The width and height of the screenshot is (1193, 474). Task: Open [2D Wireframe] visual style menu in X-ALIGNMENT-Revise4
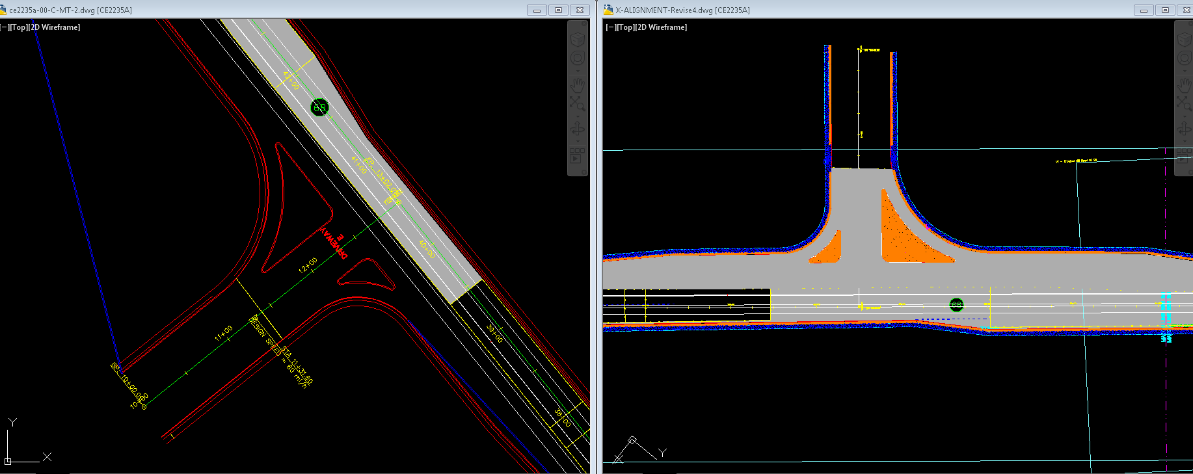[x=662, y=27]
